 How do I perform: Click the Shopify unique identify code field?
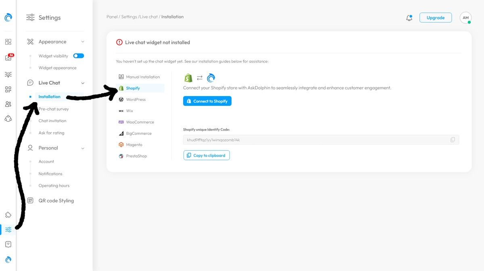[x=321, y=140]
